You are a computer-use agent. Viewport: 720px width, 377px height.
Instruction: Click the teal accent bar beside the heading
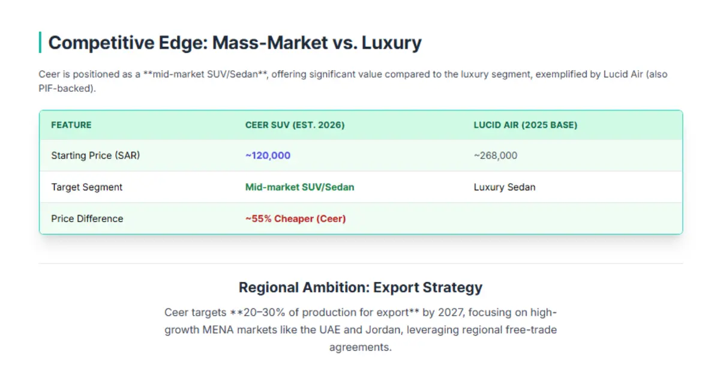pyautogui.click(x=40, y=43)
